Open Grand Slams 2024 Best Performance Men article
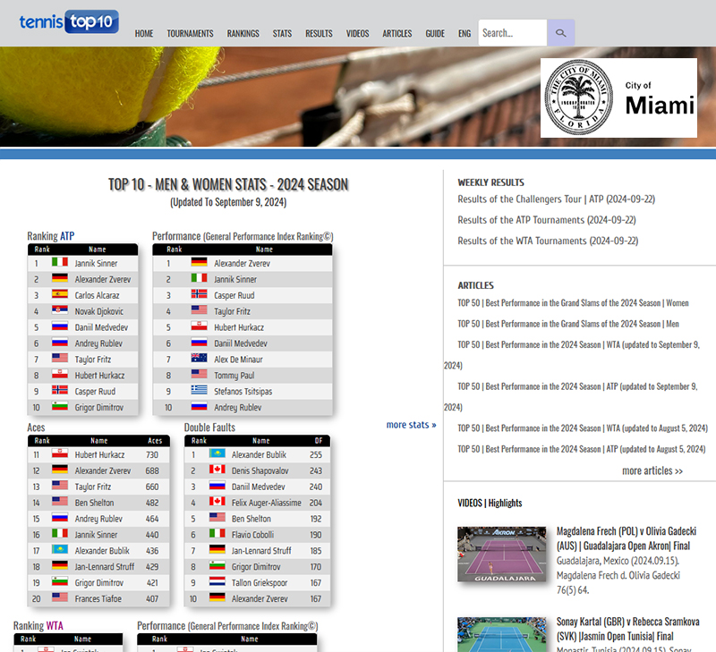This screenshot has width=716, height=652. pyautogui.click(x=568, y=324)
